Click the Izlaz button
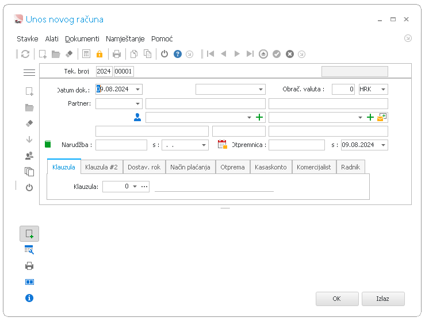425x321 pixels. coord(382,299)
